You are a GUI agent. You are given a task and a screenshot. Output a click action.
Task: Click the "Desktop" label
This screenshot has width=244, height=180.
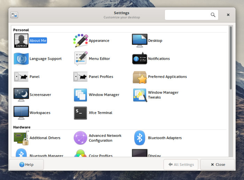coord(155,41)
